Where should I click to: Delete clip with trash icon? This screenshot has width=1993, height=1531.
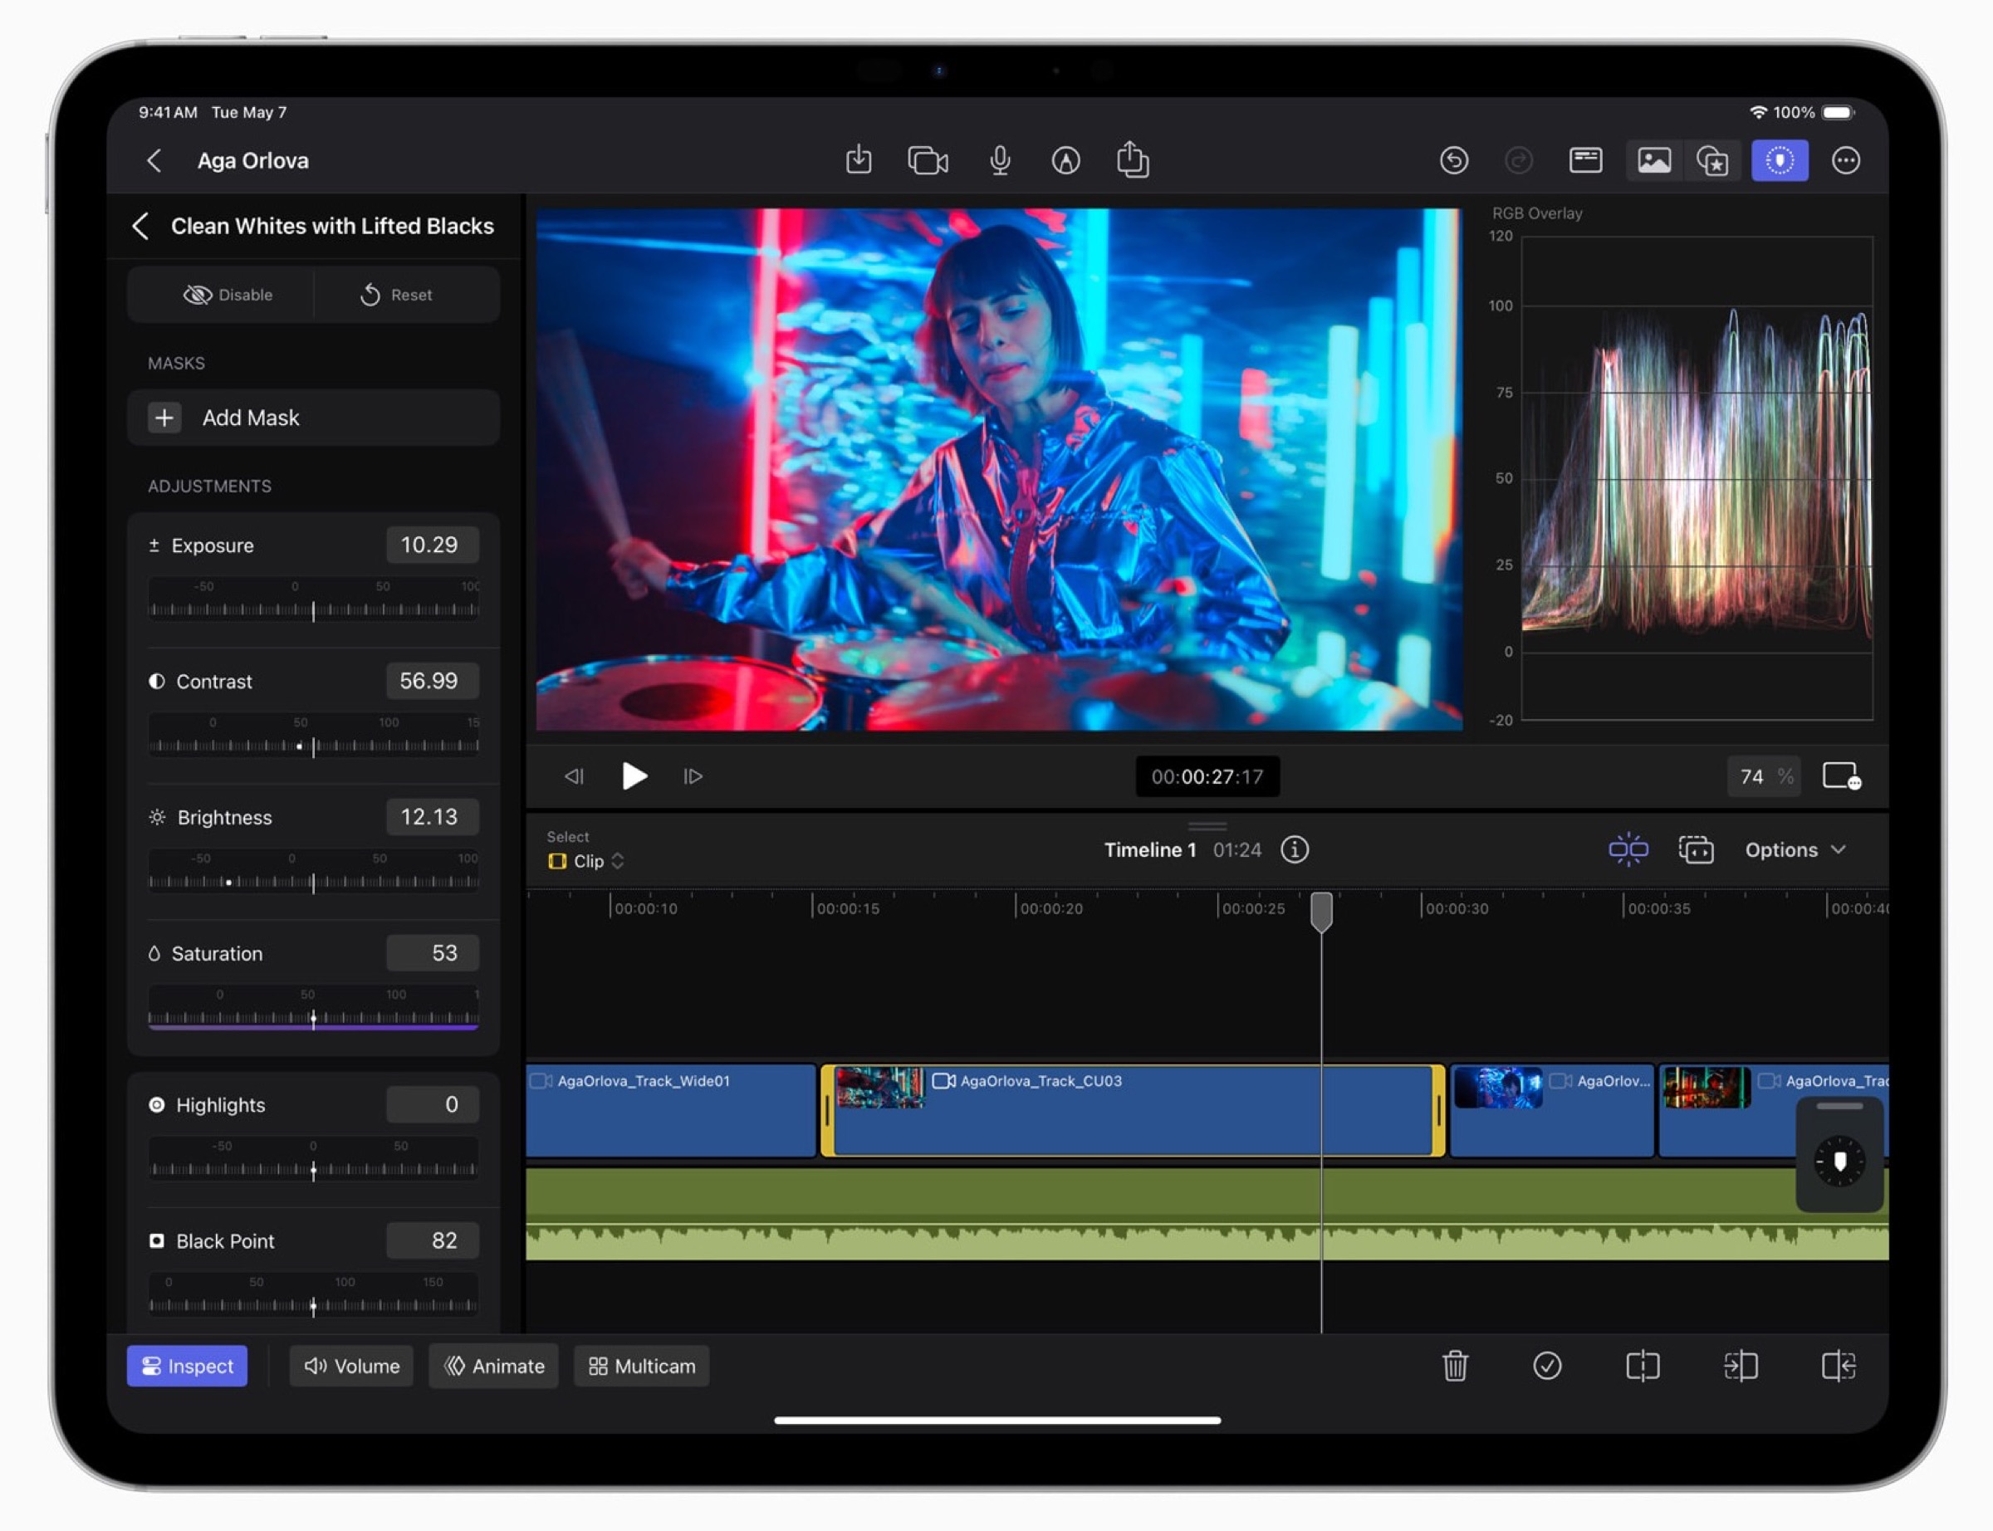coord(1454,1365)
